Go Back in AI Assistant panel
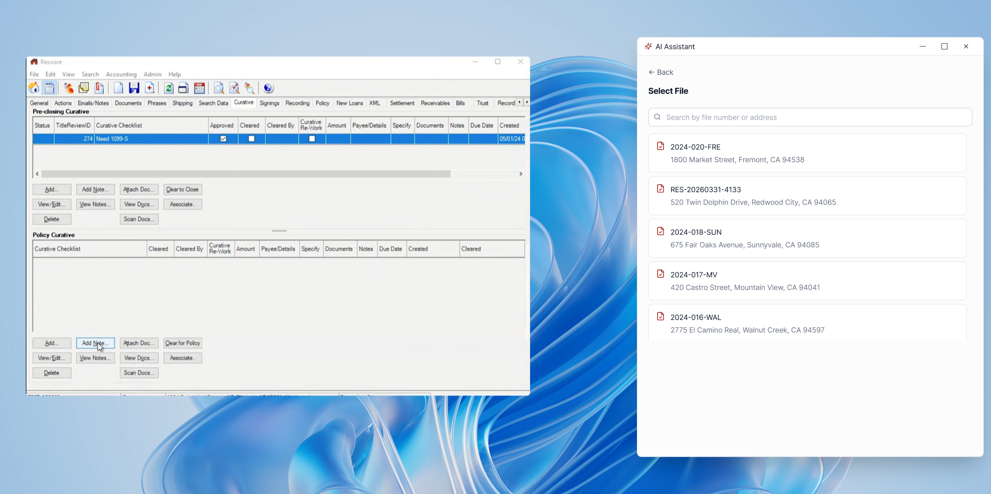 tap(661, 72)
